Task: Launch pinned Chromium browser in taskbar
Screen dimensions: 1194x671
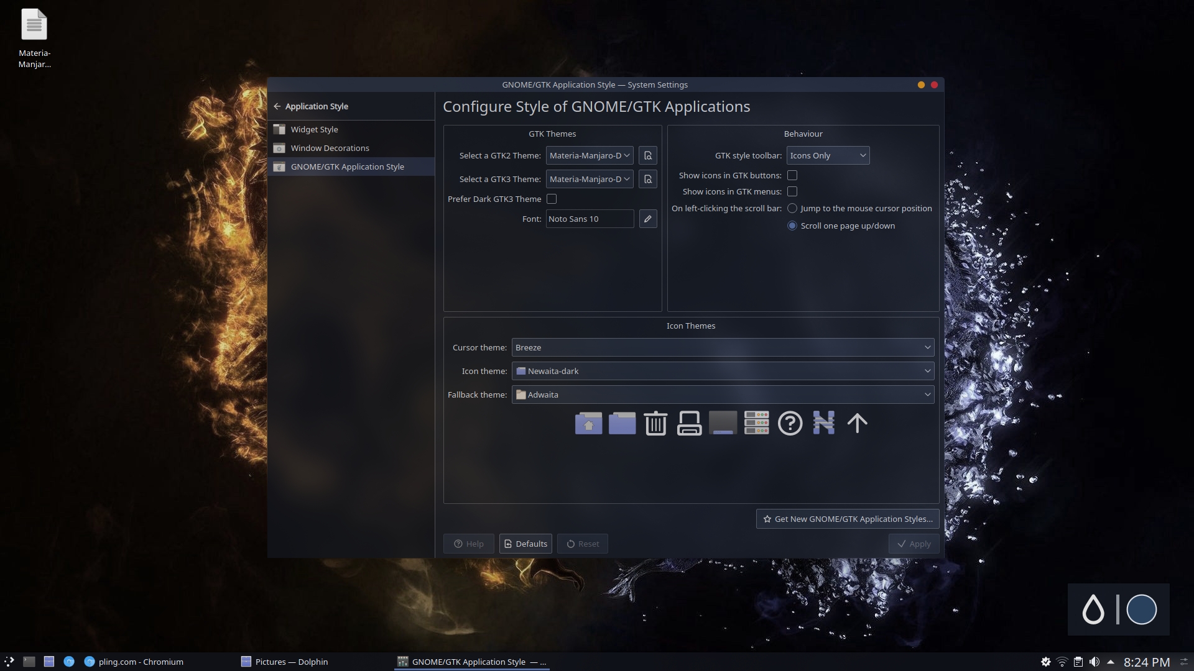Action: (x=69, y=662)
